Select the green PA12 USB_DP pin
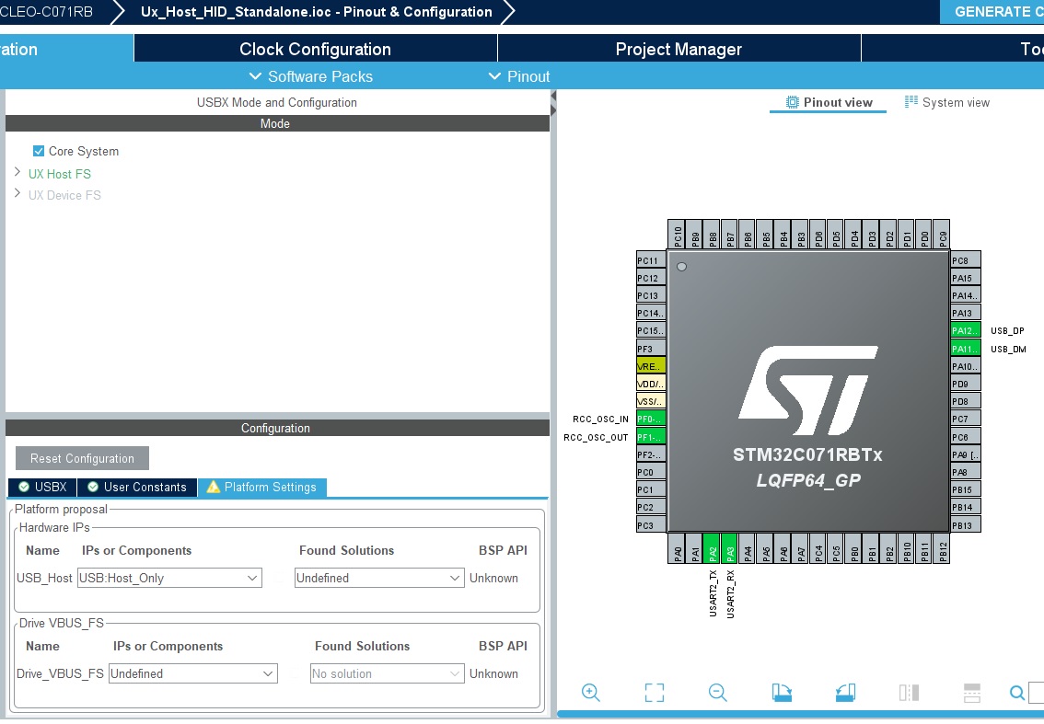 pyautogui.click(x=964, y=330)
